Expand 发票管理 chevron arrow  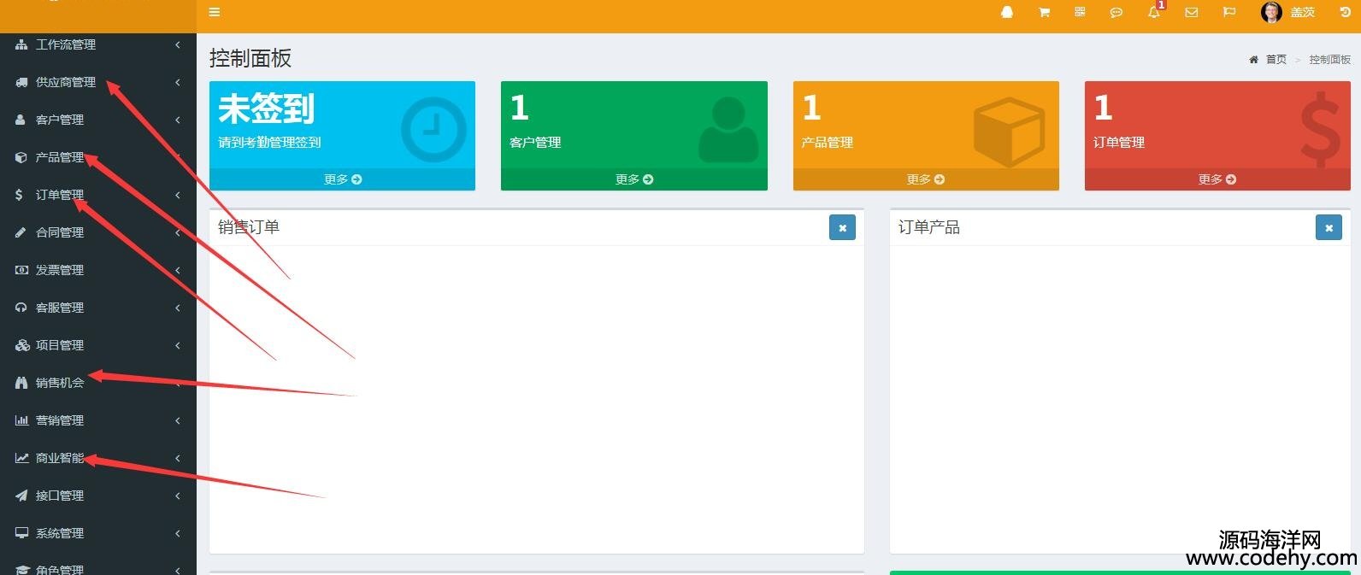point(178,270)
